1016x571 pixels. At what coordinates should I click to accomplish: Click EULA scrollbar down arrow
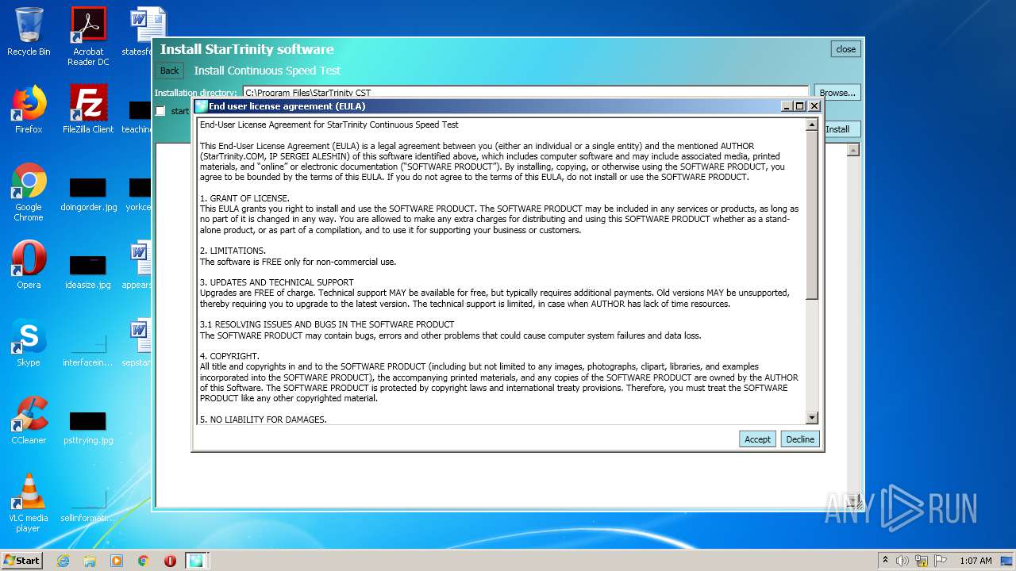(811, 417)
